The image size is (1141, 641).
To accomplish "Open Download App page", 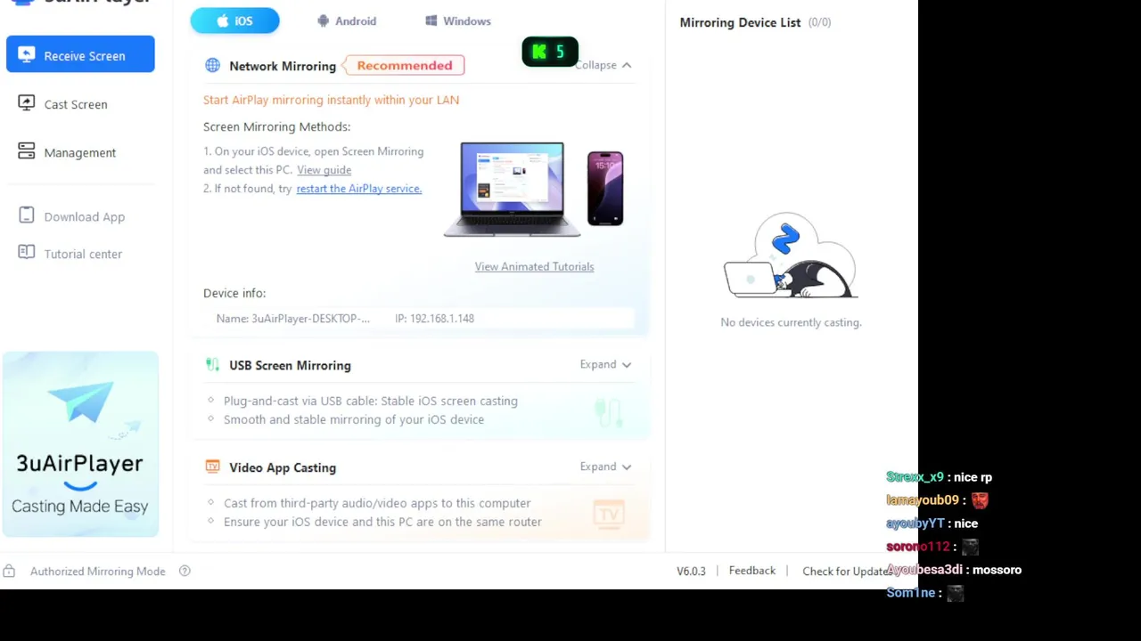I will click(x=84, y=216).
